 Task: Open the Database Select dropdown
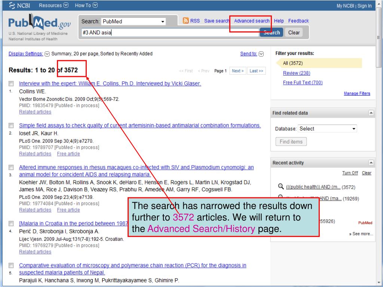pyautogui.click(x=327, y=129)
